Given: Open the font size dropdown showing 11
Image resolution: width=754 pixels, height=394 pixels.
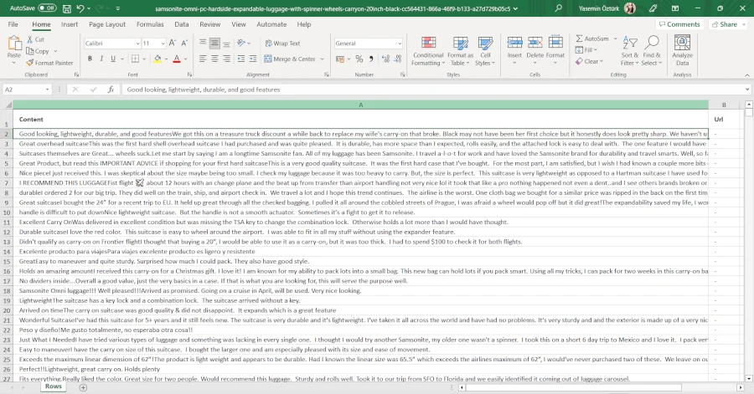Looking at the screenshot, I should (x=163, y=43).
